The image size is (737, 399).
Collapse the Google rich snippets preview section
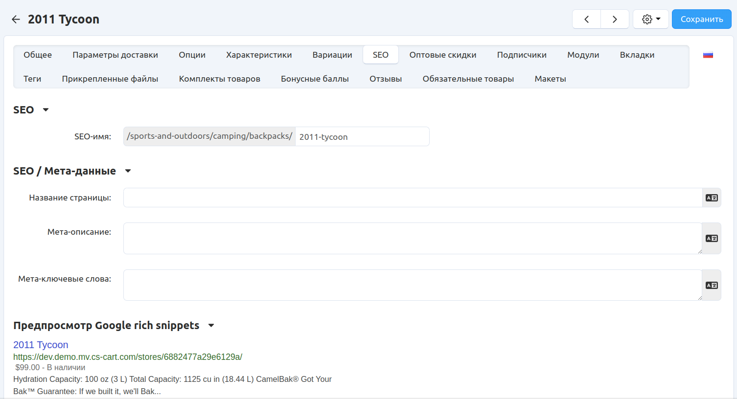point(211,326)
